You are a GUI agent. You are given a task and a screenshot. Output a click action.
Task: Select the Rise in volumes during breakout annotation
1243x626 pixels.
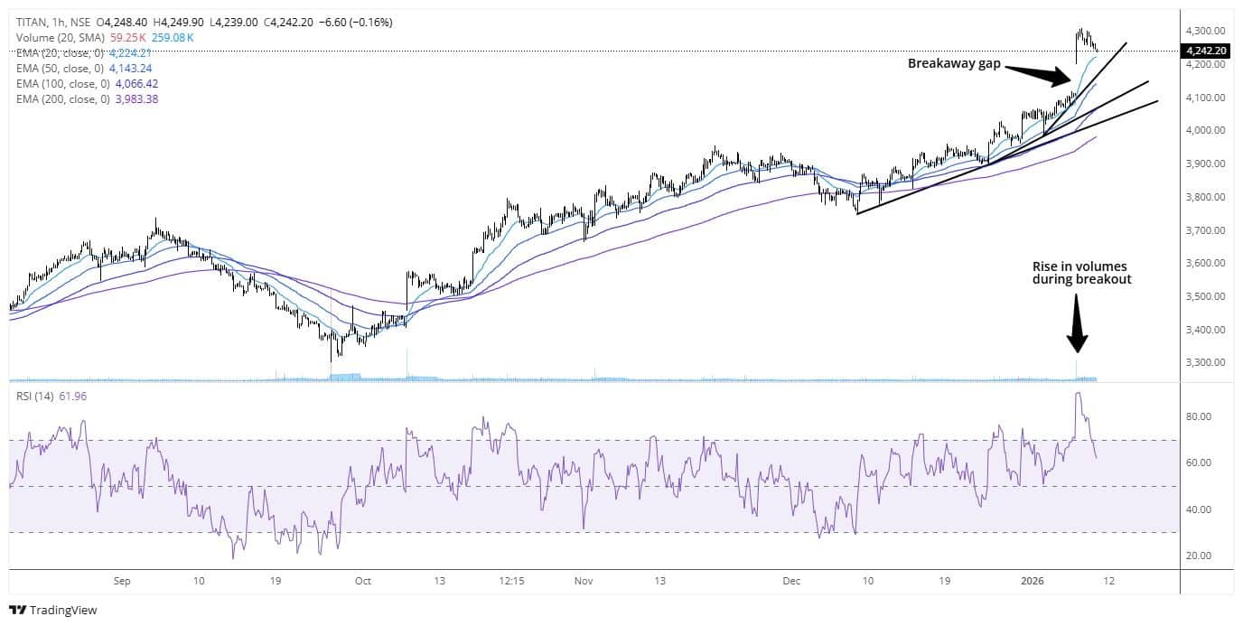pos(1081,274)
